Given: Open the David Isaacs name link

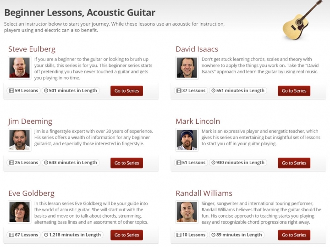Looking at the screenshot, I should 197,49.
